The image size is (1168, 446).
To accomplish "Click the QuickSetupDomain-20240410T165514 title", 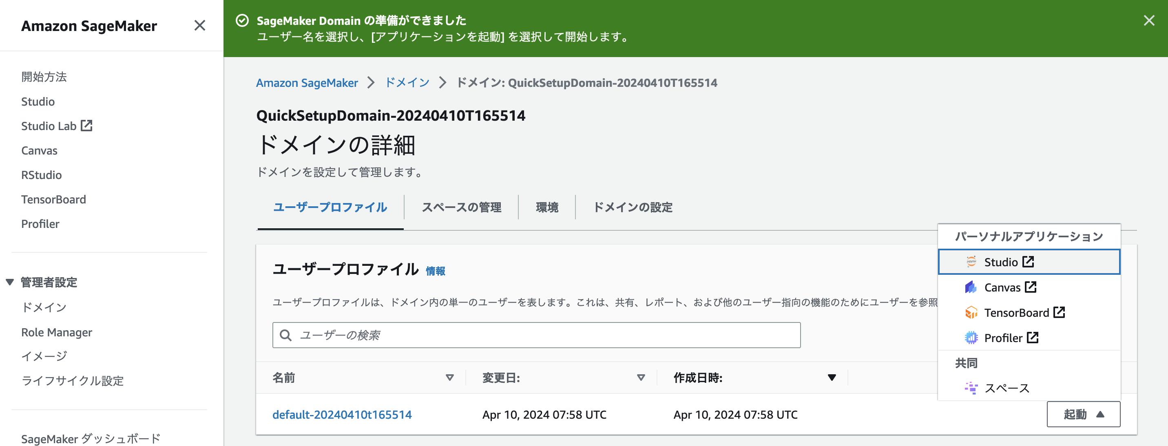I will pos(391,116).
